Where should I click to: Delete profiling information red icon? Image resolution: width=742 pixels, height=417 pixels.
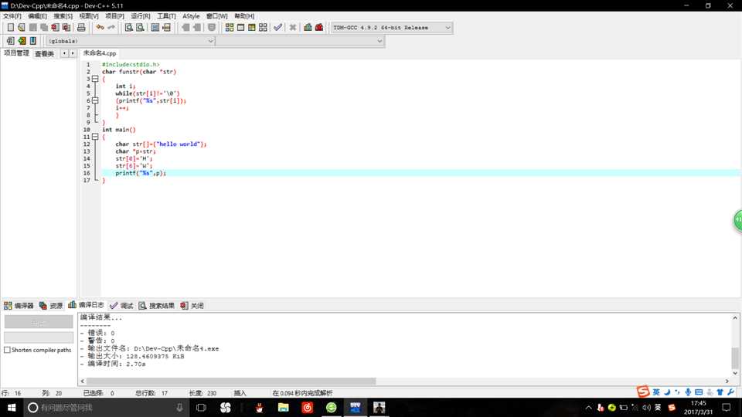coord(319,28)
